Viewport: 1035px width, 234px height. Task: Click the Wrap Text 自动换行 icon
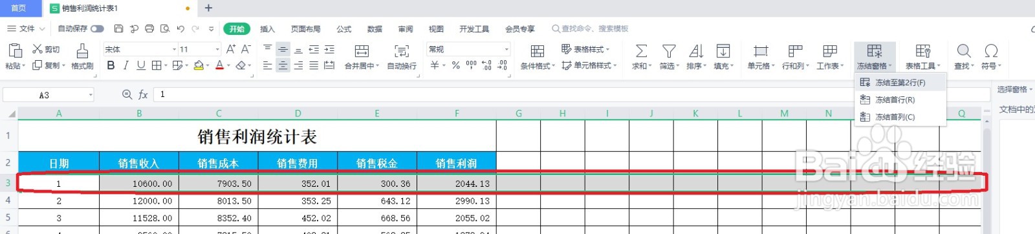tap(402, 51)
